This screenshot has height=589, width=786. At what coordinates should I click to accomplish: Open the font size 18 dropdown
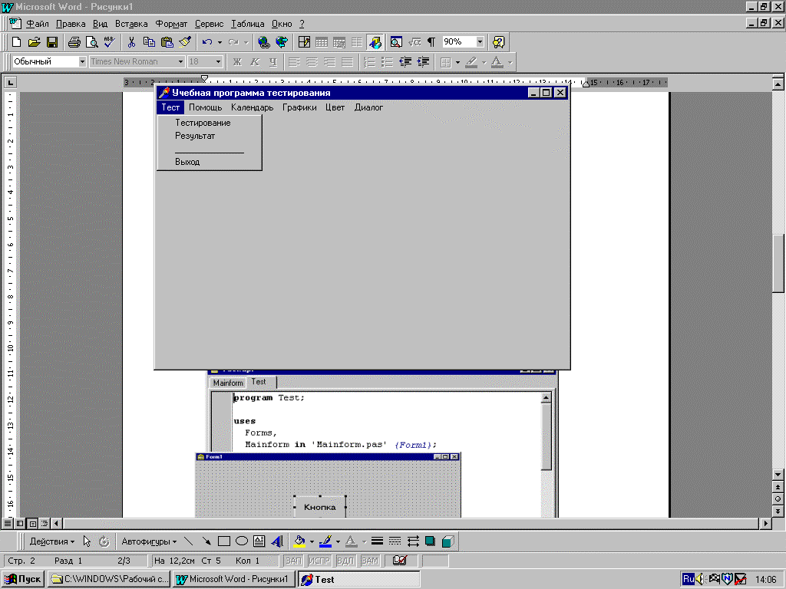point(218,61)
